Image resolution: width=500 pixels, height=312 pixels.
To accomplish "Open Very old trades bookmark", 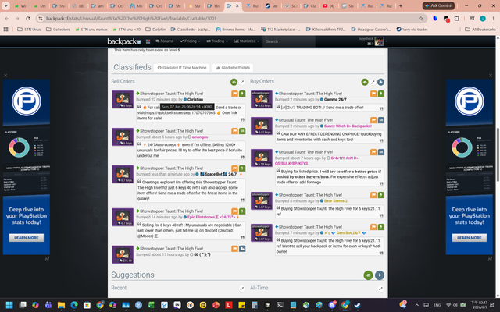I will [x=412, y=30].
